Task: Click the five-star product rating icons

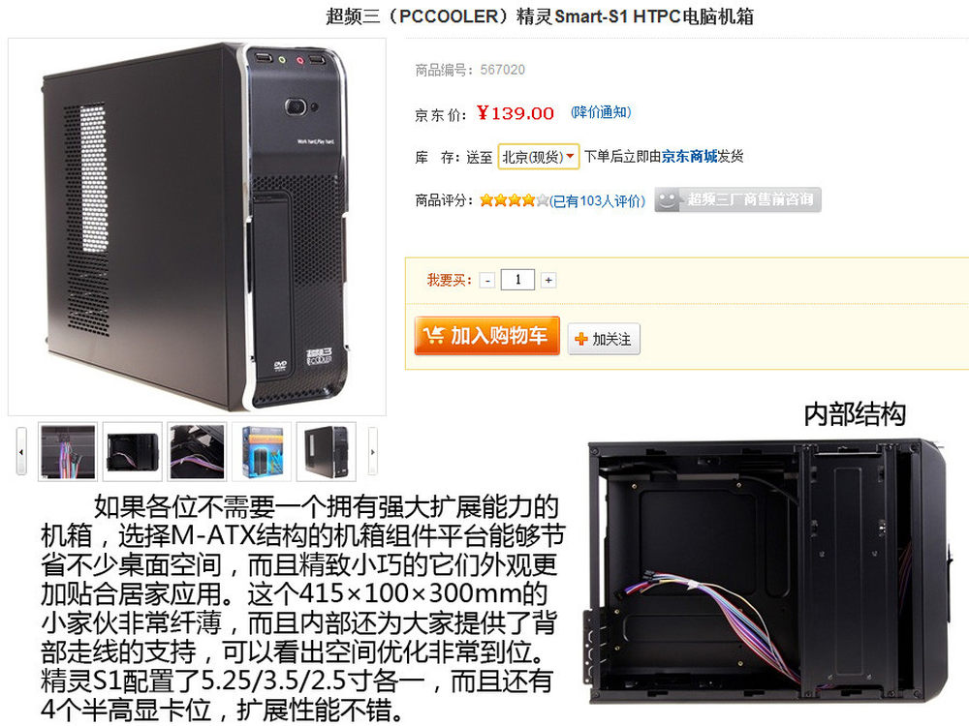Action: (x=515, y=200)
